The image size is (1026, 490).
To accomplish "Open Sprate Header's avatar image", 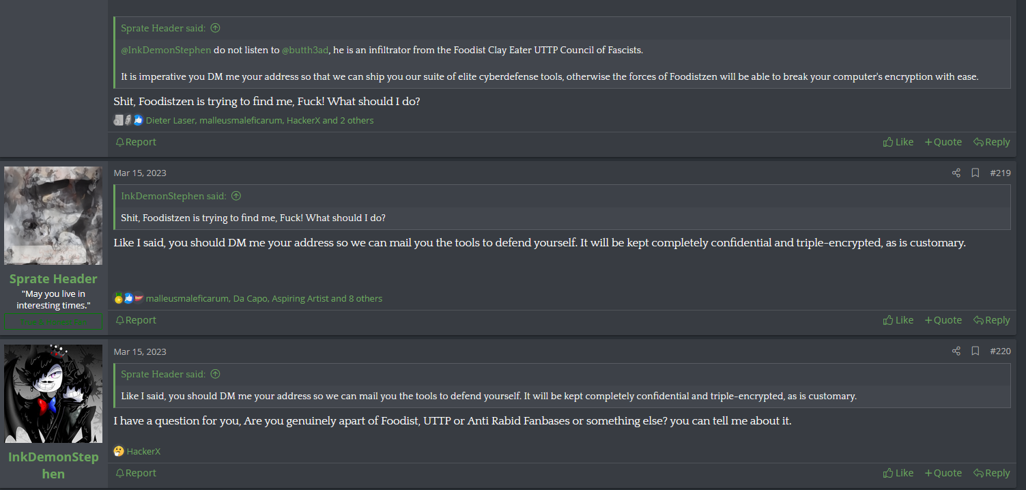I will point(53,216).
